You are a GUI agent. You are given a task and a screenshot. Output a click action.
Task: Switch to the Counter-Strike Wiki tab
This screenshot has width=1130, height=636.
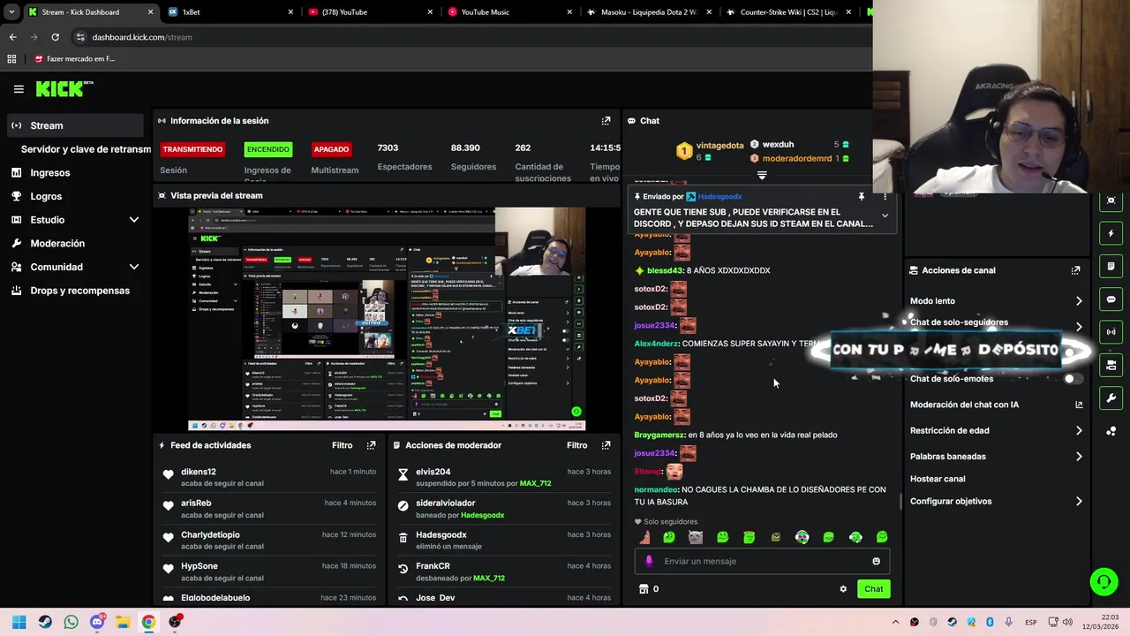[x=789, y=12]
